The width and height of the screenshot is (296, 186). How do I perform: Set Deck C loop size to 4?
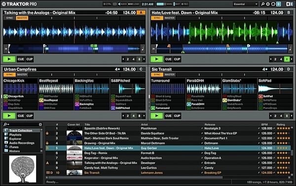coord(134,116)
